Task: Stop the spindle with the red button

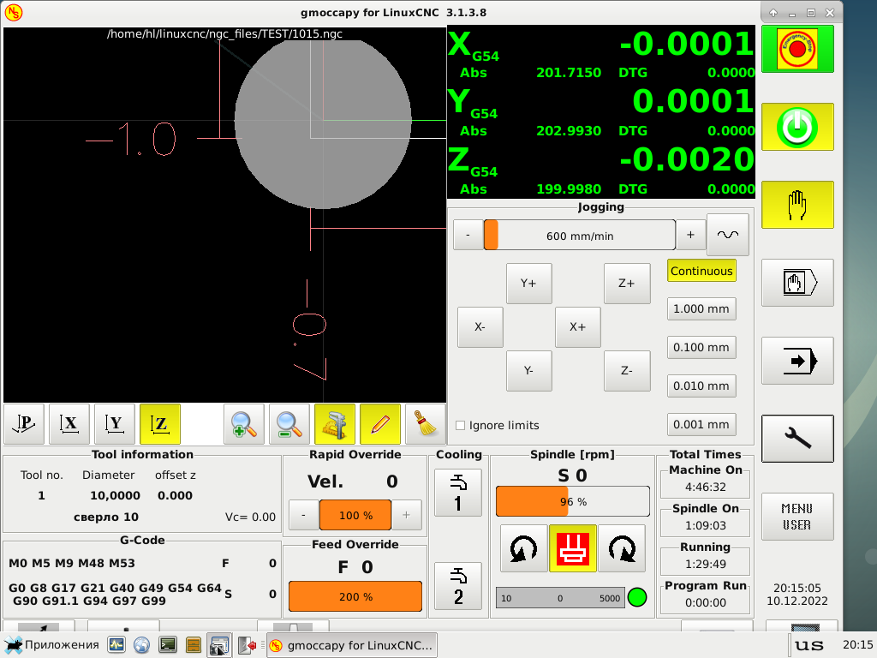Action: coord(572,548)
